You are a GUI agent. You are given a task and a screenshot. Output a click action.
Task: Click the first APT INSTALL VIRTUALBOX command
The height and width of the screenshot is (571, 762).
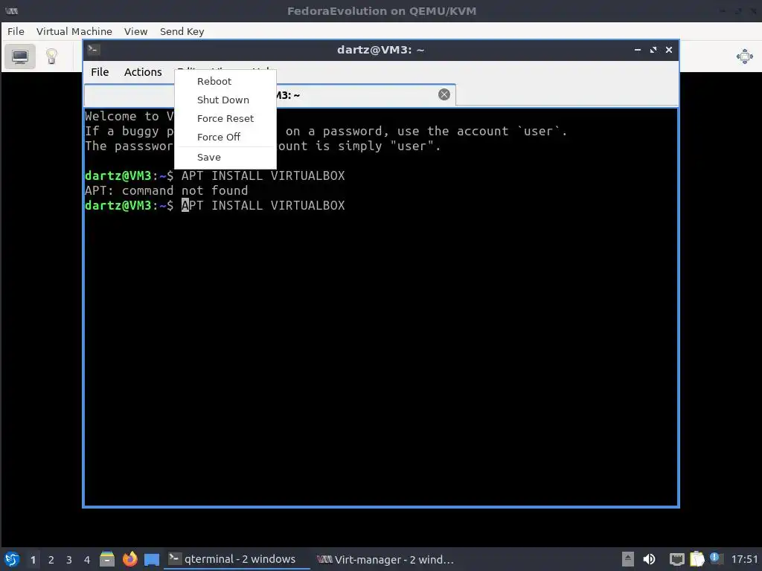tap(263, 175)
